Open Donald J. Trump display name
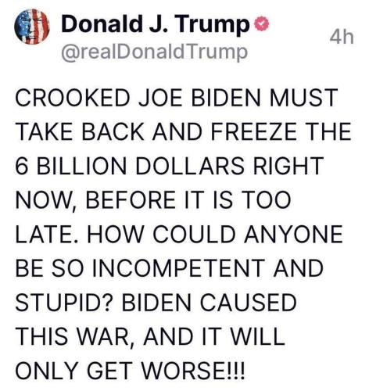The width and height of the screenshot is (369, 391). click(156, 24)
